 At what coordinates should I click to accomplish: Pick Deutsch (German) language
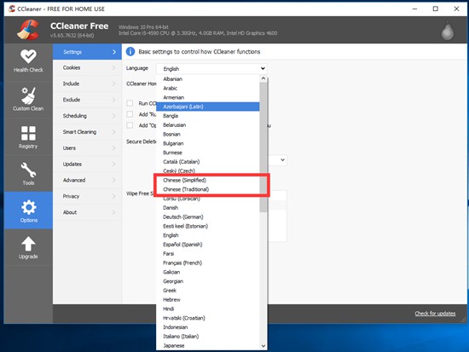click(x=207, y=216)
